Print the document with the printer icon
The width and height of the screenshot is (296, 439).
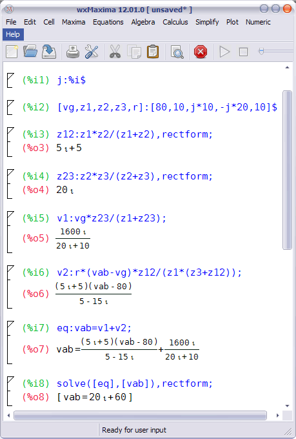click(x=73, y=52)
